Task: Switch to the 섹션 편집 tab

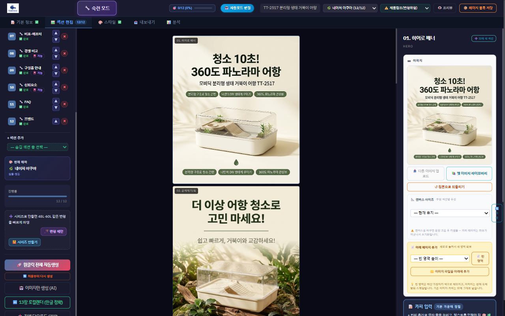Action: pyautogui.click(x=68, y=22)
